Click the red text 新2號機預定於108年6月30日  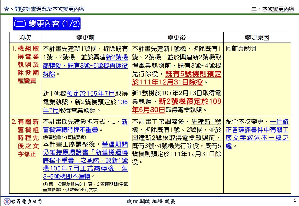coord(176,105)
